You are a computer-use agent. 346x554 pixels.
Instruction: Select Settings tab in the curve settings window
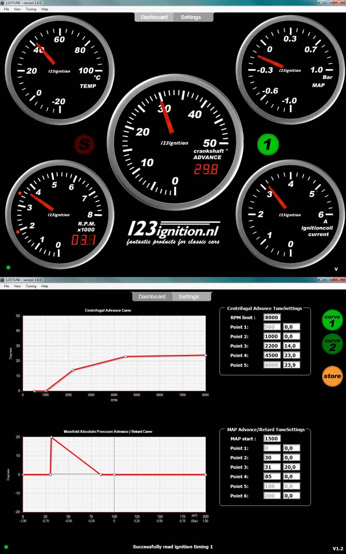pos(189,296)
